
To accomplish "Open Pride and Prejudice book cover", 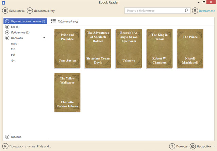I will click(67, 49).
